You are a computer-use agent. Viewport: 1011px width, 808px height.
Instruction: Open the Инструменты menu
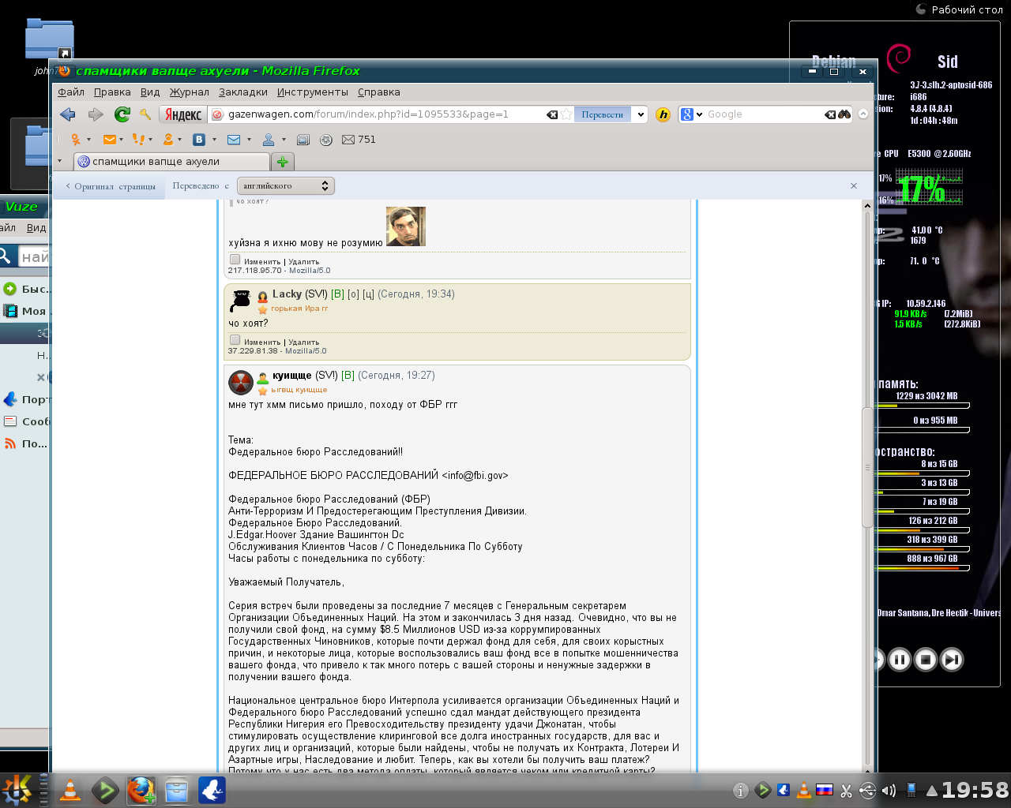(x=313, y=92)
